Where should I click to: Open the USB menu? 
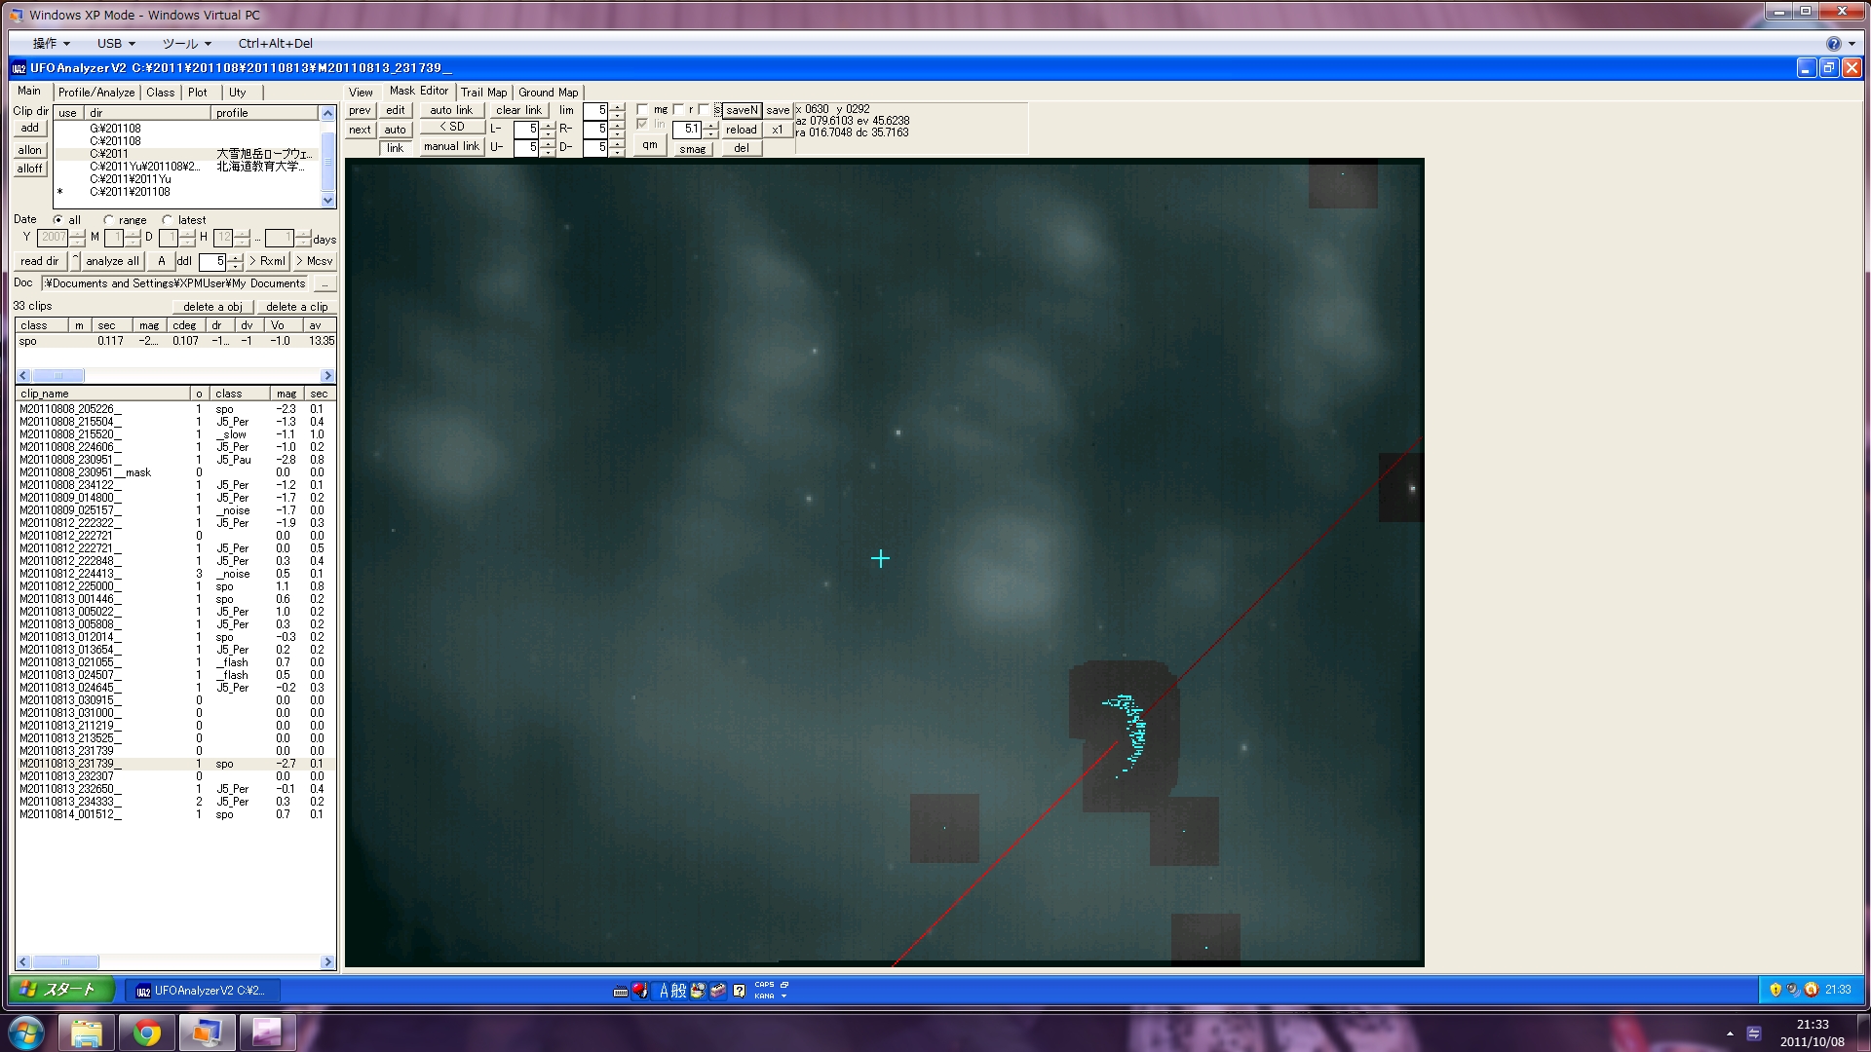tap(116, 44)
